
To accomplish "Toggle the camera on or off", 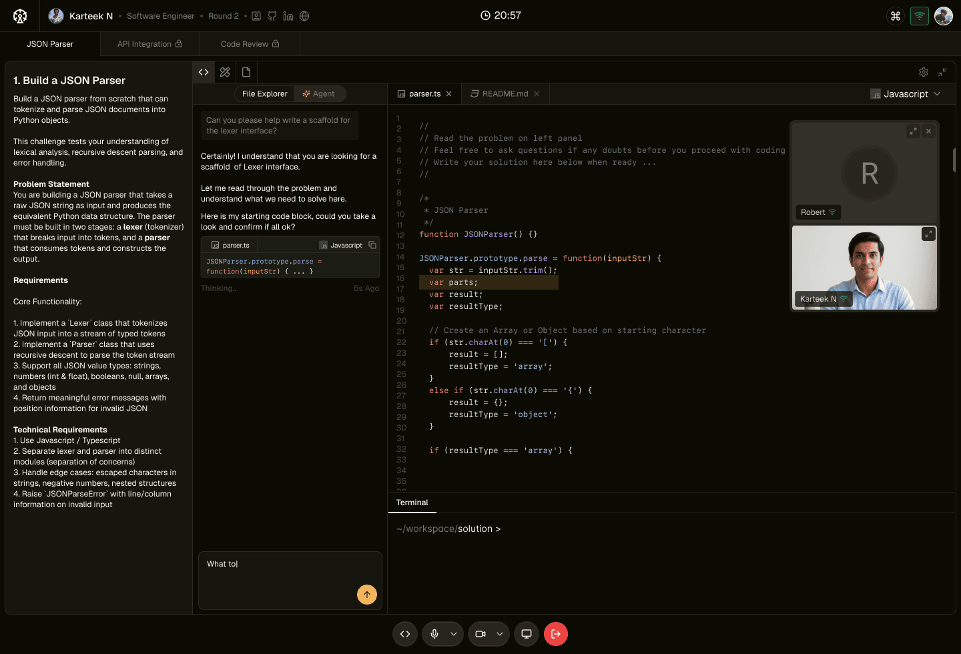I will point(480,634).
